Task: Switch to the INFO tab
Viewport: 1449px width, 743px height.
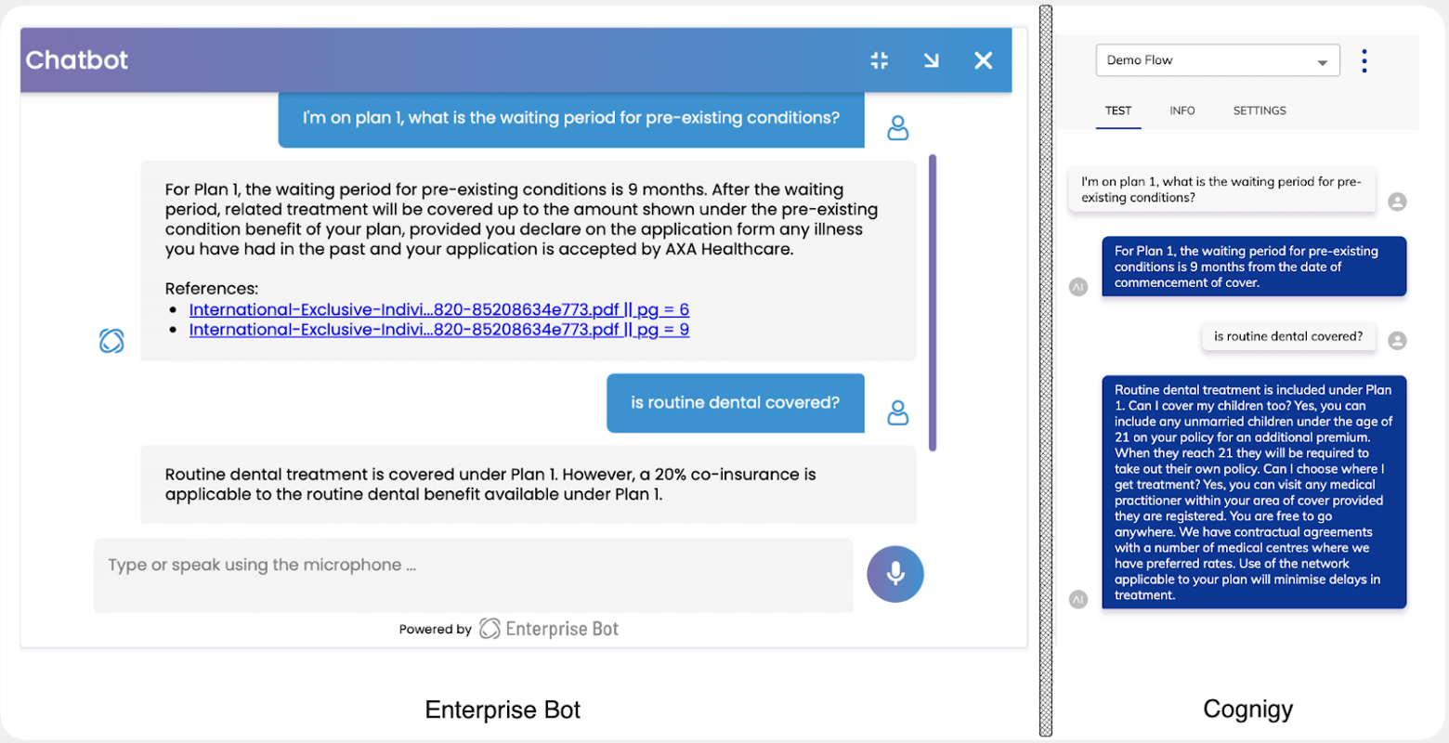Action: [1181, 111]
